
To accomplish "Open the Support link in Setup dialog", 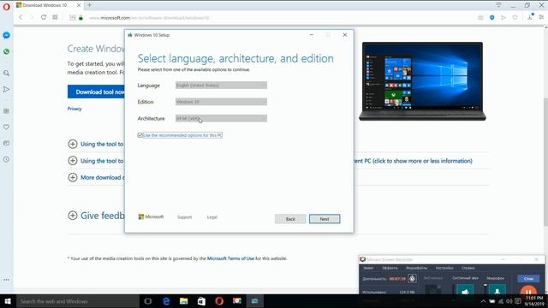I will (x=185, y=217).
